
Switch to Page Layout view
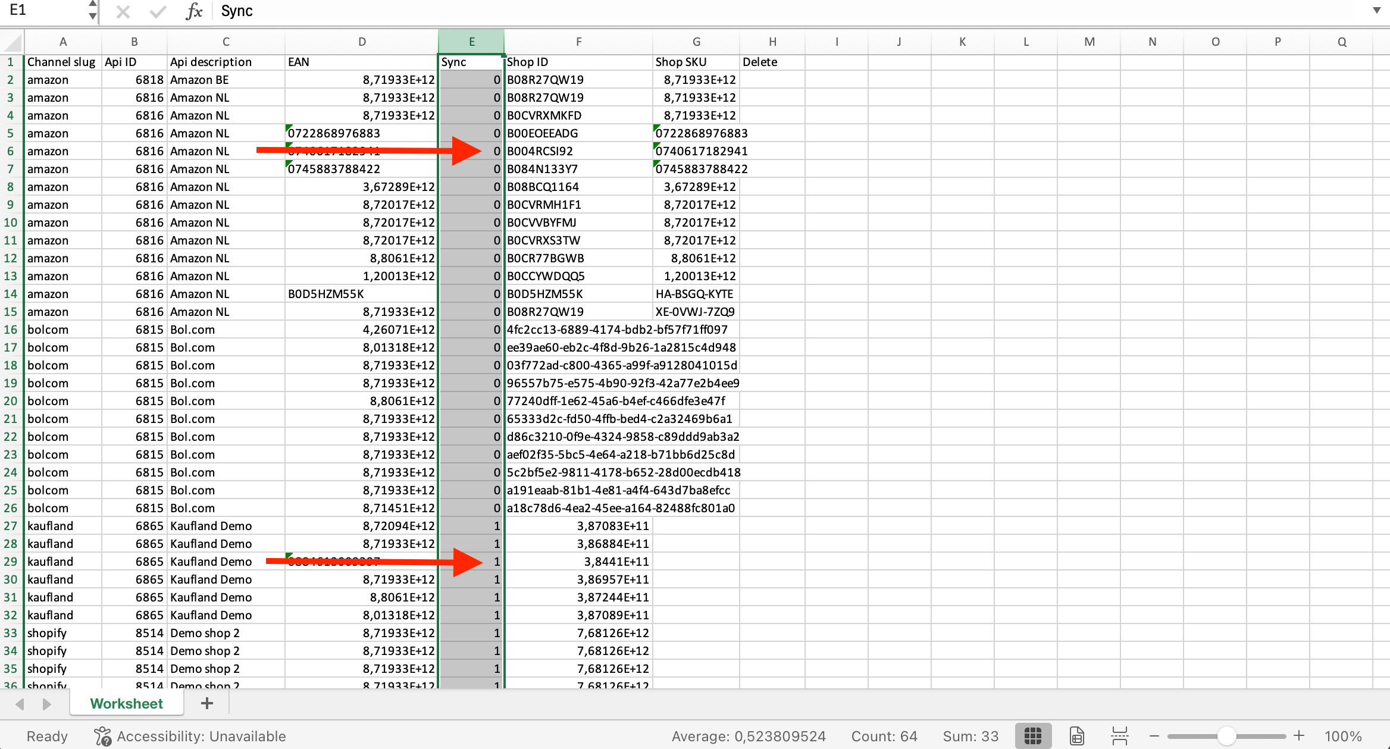tap(1076, 736)
